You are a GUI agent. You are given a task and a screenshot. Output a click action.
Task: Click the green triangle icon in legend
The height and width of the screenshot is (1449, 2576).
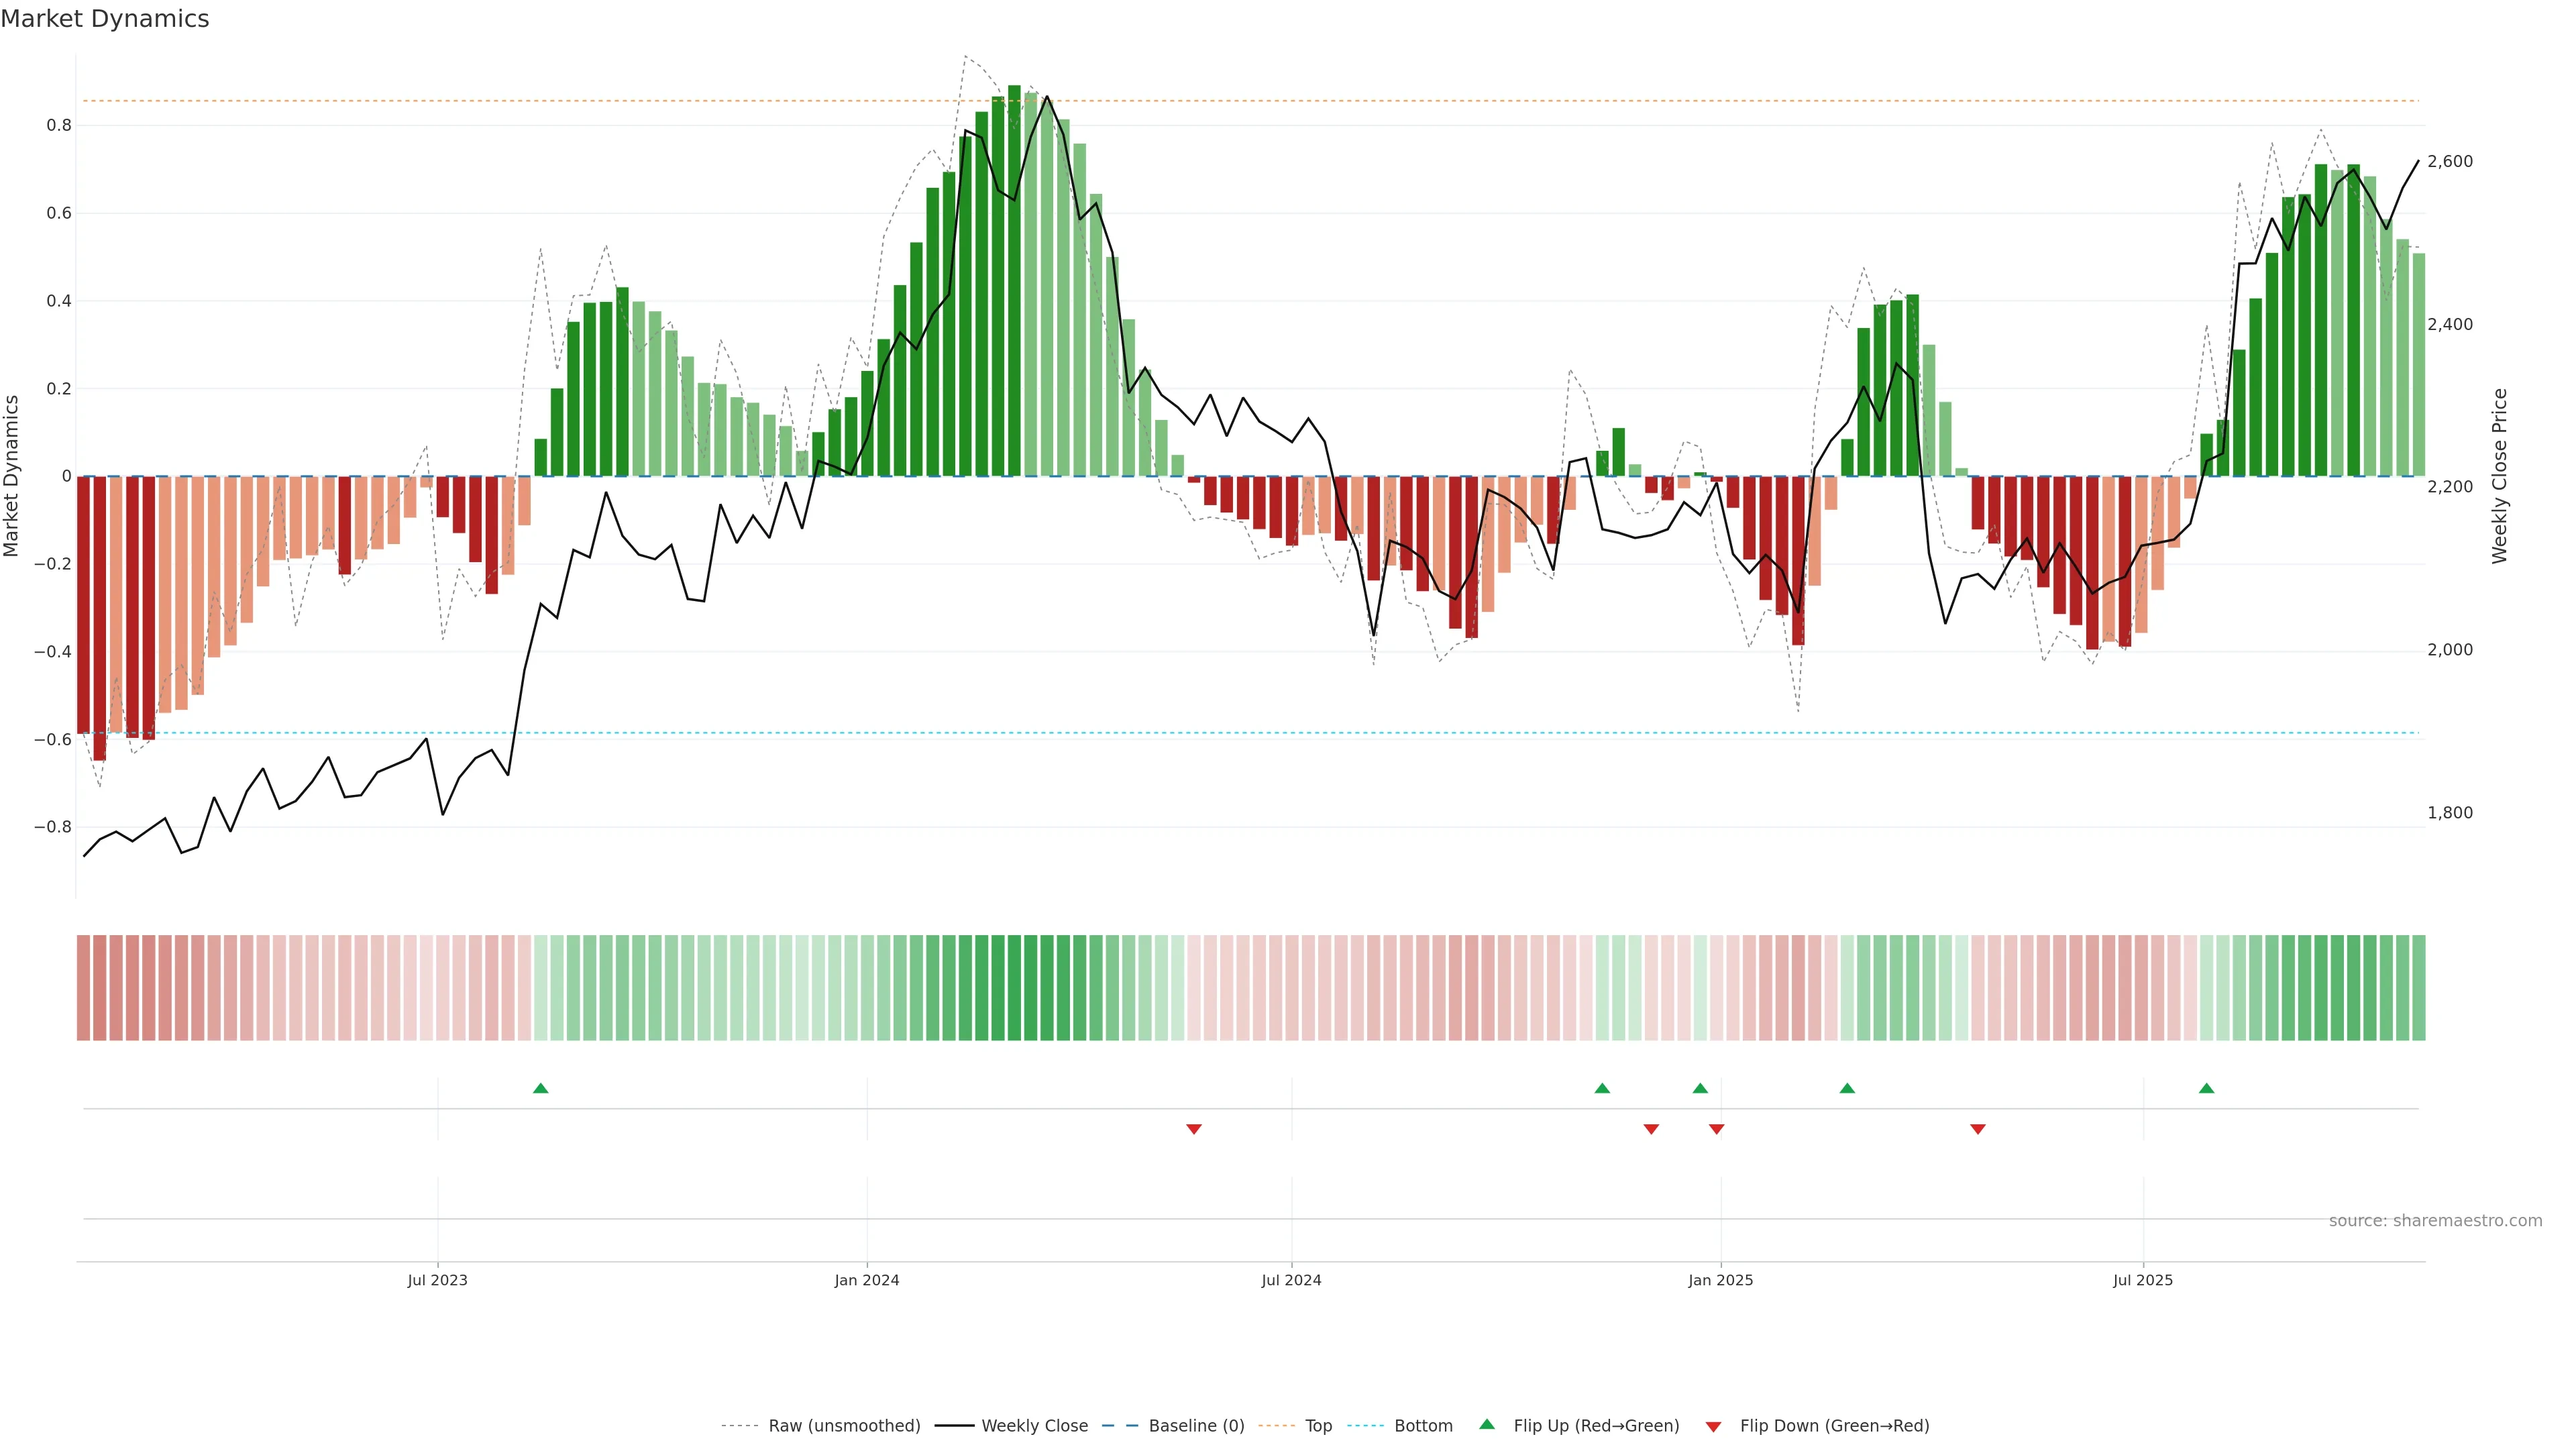point(1487,1424)
